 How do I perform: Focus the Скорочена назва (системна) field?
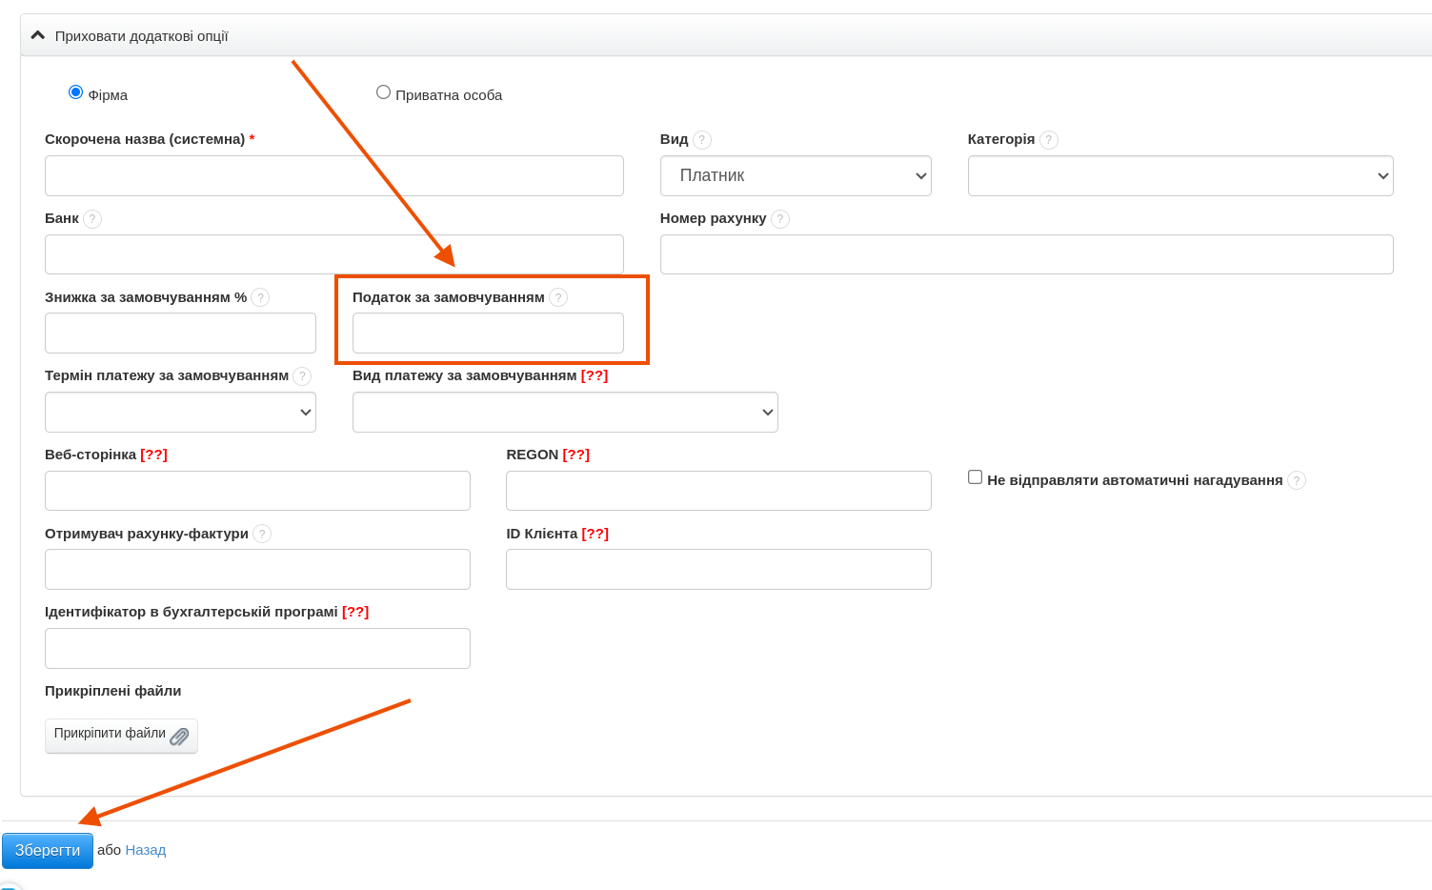[333, 176]
